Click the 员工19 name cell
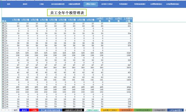186x112 pixels. [x=6, y=67]
